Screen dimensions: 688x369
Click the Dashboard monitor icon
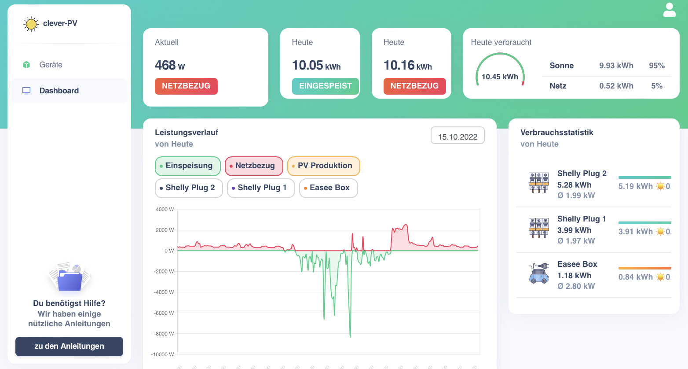tap(26, 91)
